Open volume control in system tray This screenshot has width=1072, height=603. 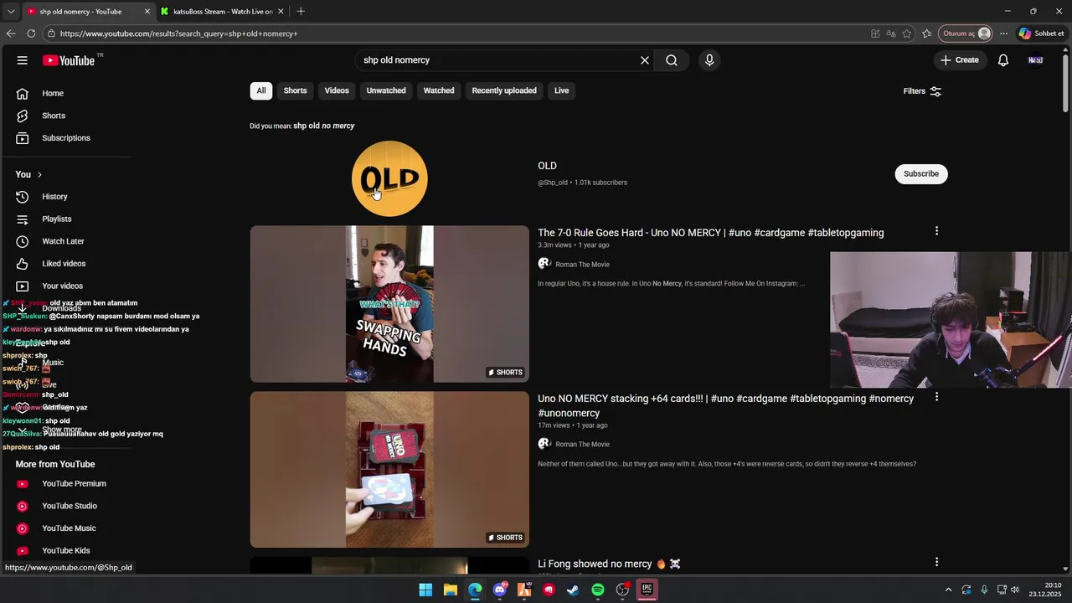click(x=1014, y=590)
